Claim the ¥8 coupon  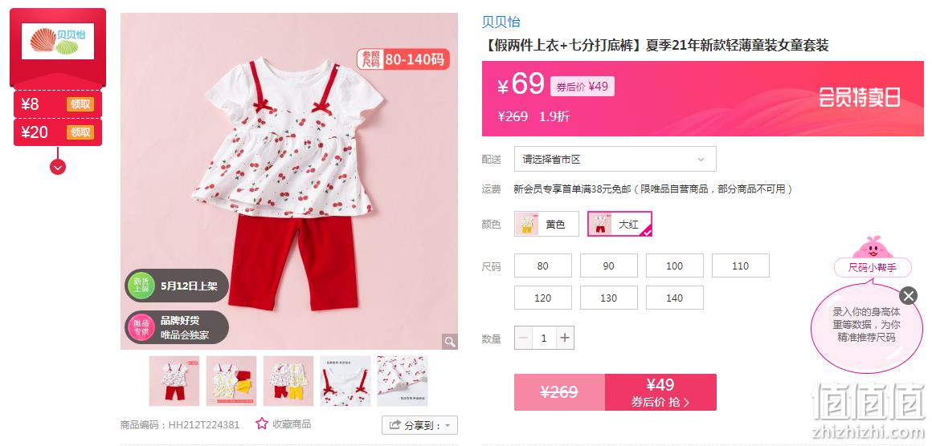coord(80,104)
